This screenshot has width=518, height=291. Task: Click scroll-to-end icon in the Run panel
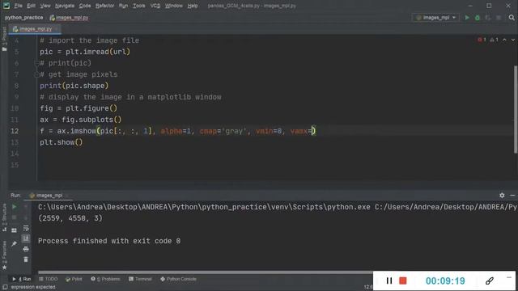pyautogui.click(x=26, y=238)
